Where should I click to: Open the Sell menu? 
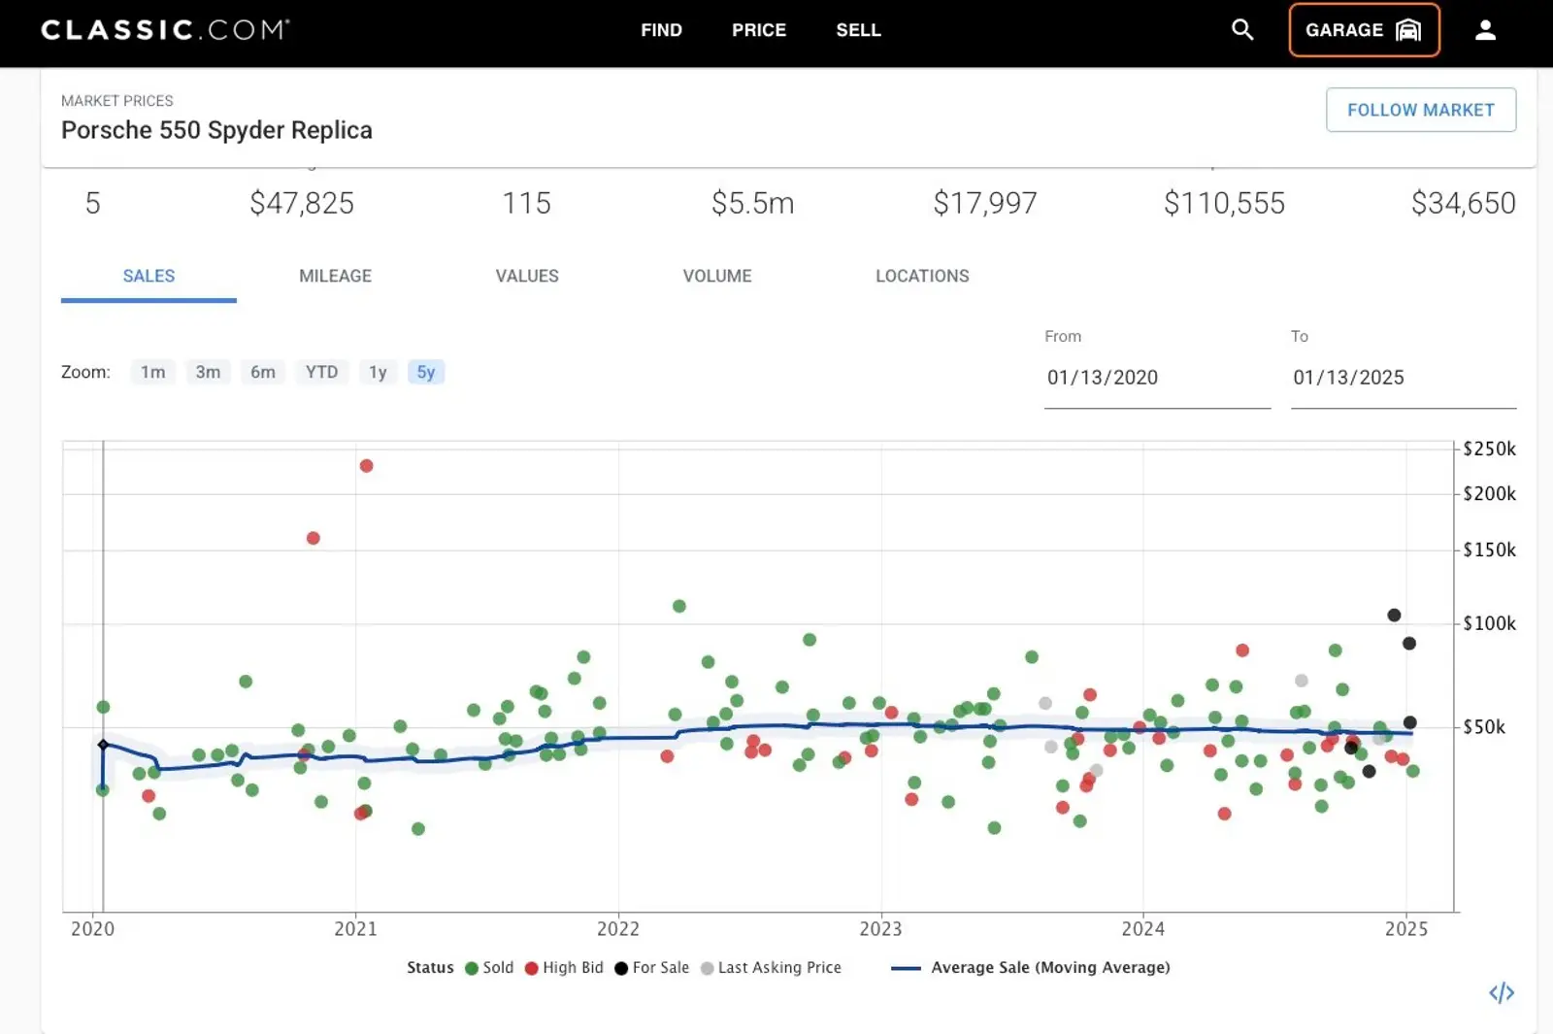coord(858,30)
